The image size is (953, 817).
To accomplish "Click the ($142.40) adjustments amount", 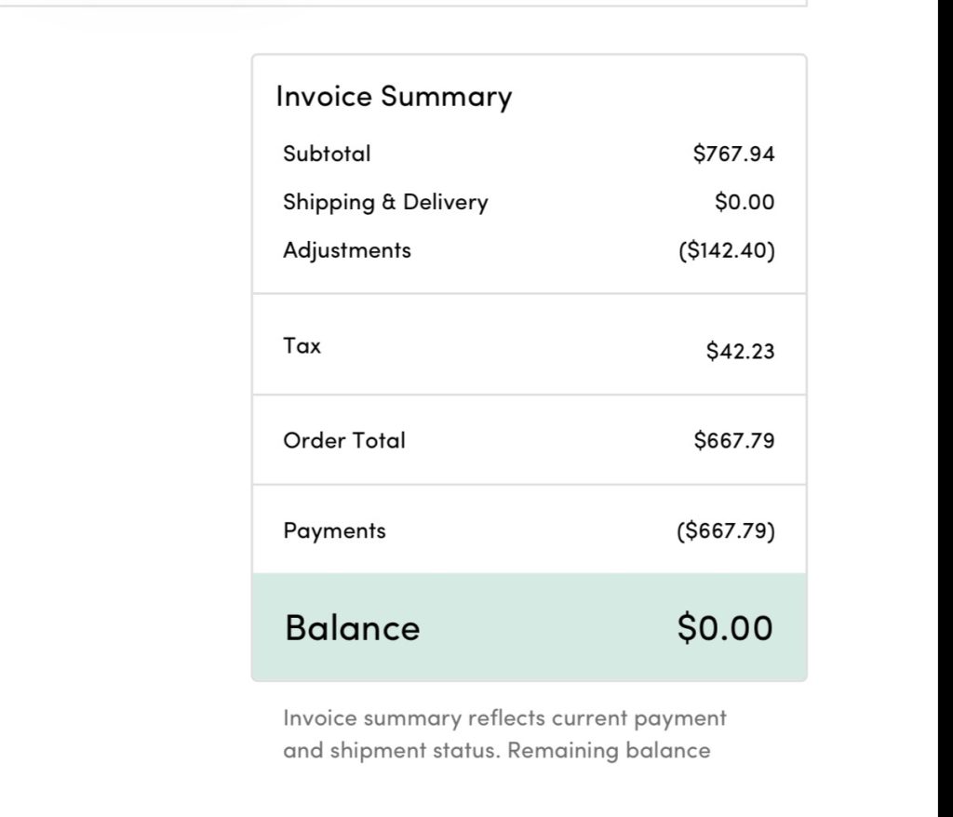I will [727, 250].
